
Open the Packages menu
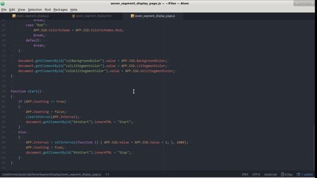pos(60,10)
